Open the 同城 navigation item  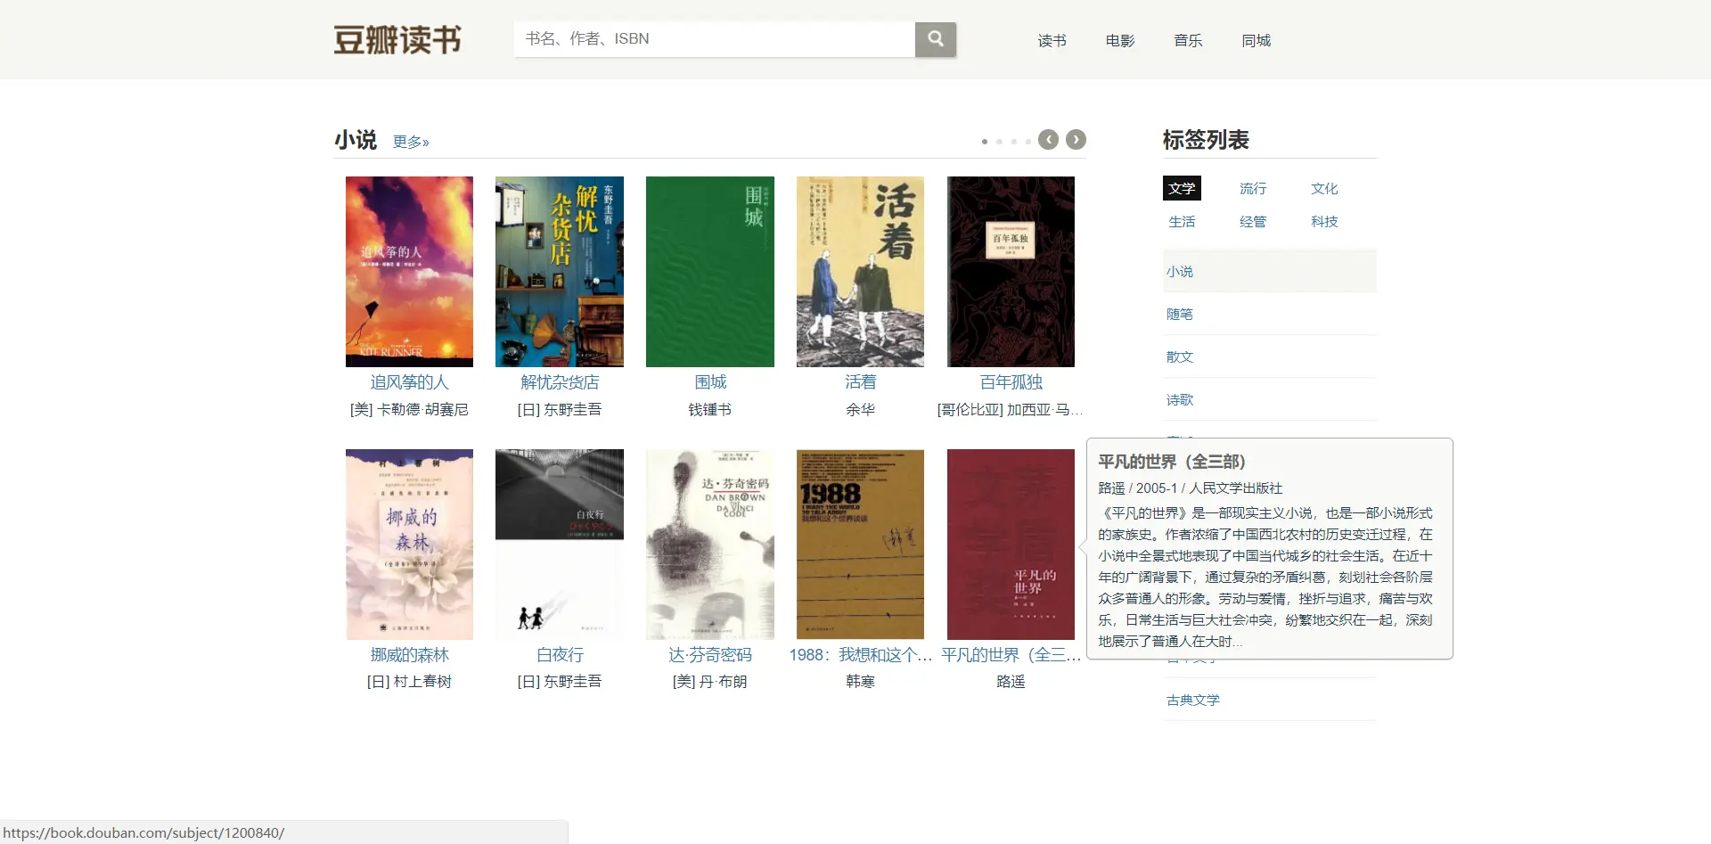[1257, 40]
